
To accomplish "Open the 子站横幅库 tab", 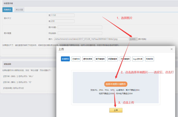I will click(125, 59).
